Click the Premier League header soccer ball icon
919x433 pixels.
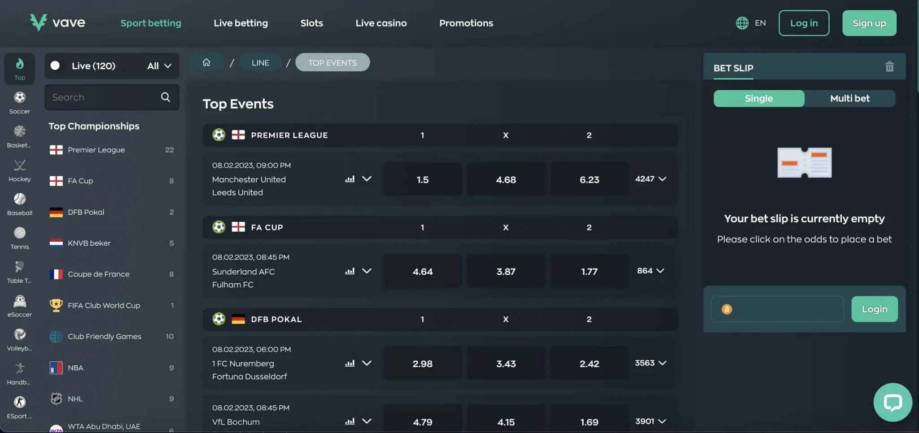219,135
